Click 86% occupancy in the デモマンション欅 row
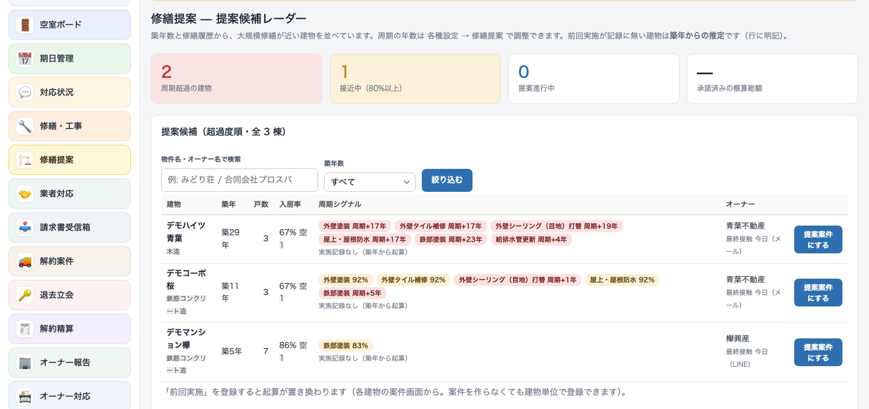The height and width of the screenshot is (409, 869). 288,345
